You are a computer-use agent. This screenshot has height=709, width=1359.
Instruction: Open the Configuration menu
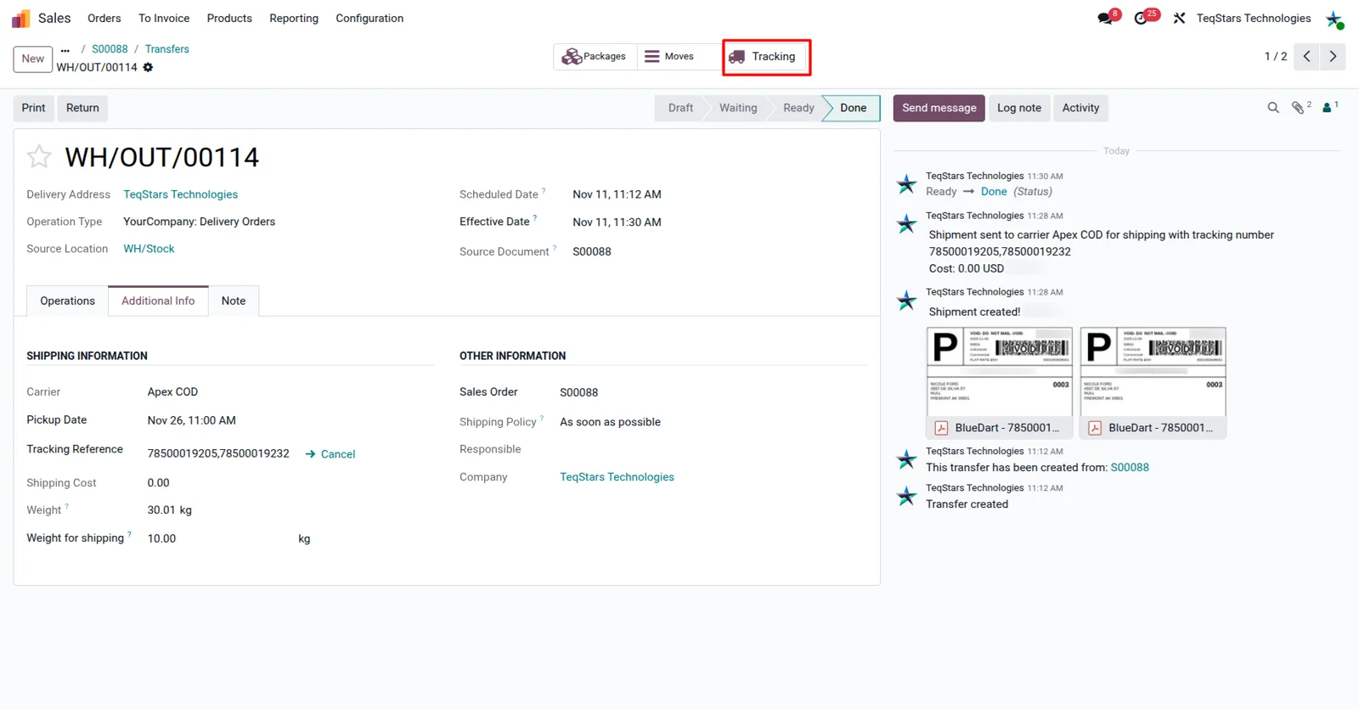[x=369, y=18]
